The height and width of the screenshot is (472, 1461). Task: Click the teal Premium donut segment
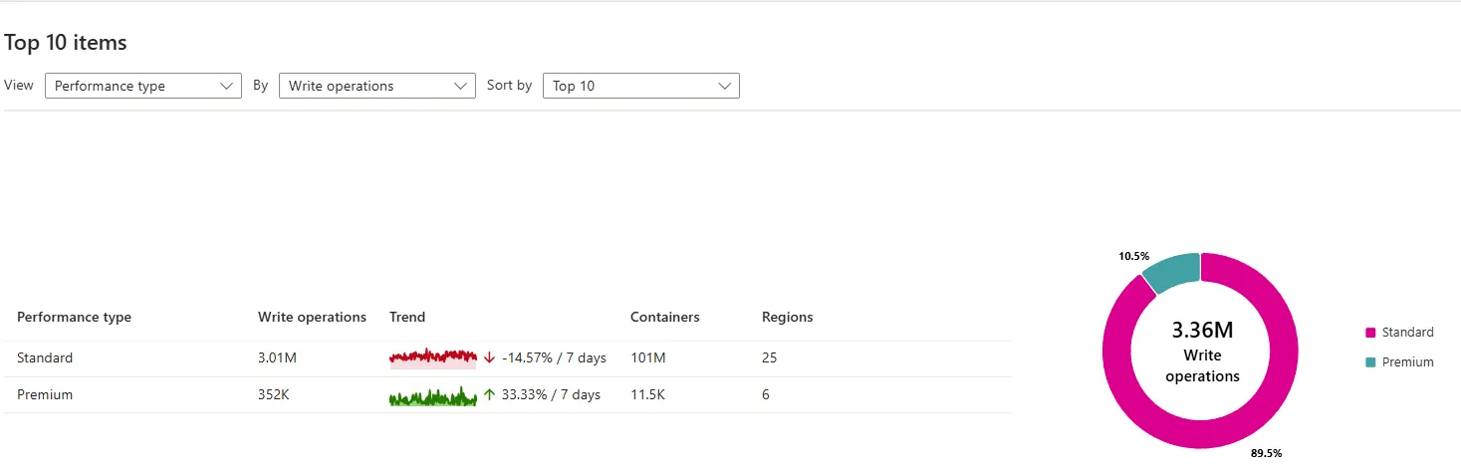pos(1171,271)
